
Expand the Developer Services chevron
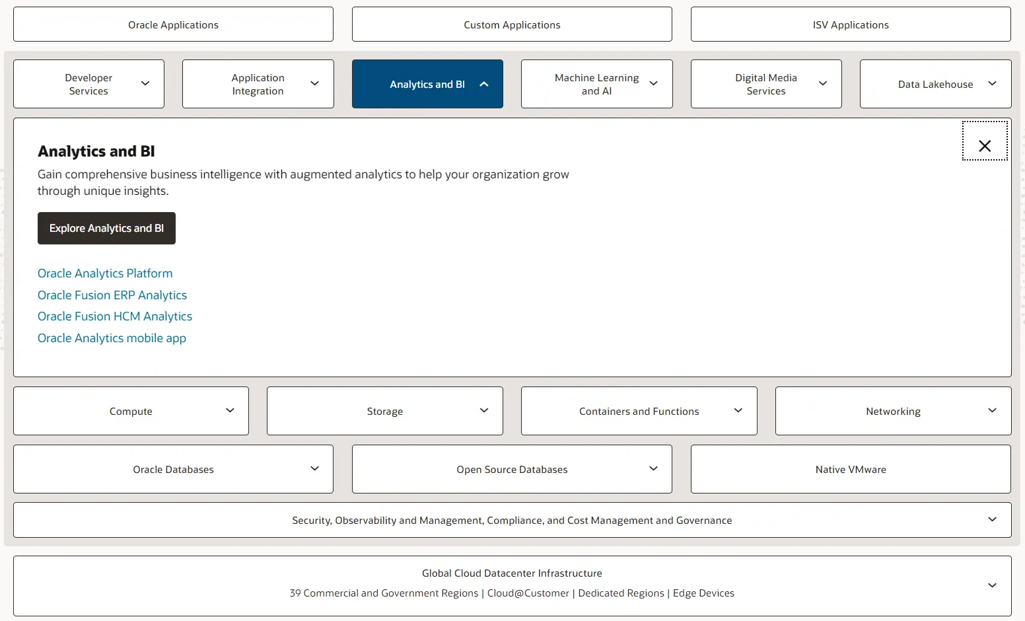[x=145, y=83]
